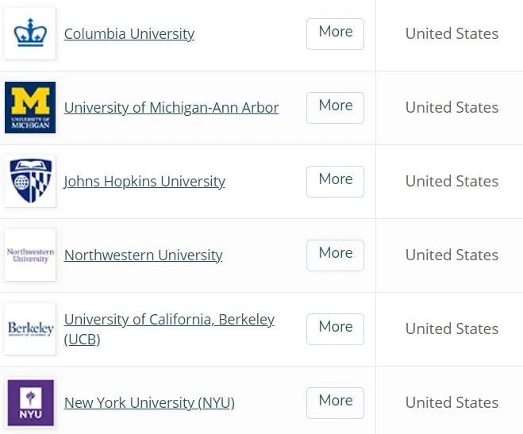The image size is (523, 434).
Task: Open the University of California, Berkeley link
Action: coord(169,320)
